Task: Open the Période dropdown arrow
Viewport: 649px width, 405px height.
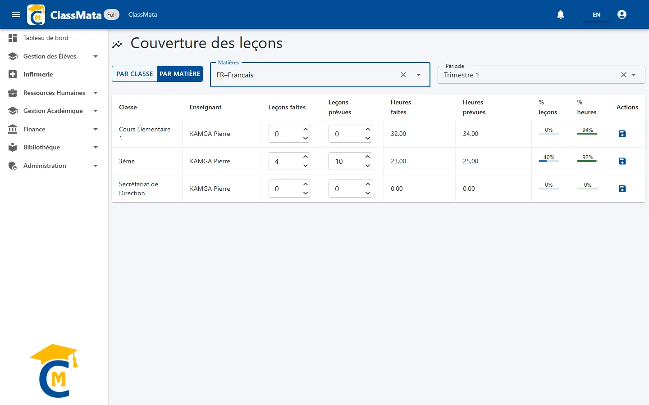Action: pos(634,75)
